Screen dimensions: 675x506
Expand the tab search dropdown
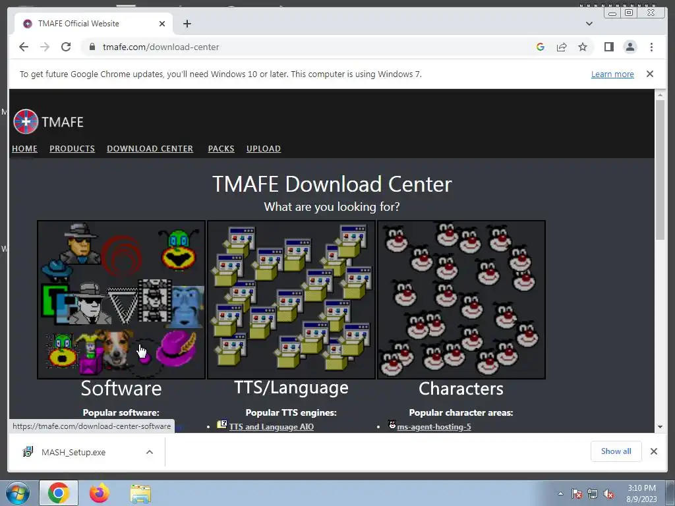pyautogui.click(x=589, y=24)
